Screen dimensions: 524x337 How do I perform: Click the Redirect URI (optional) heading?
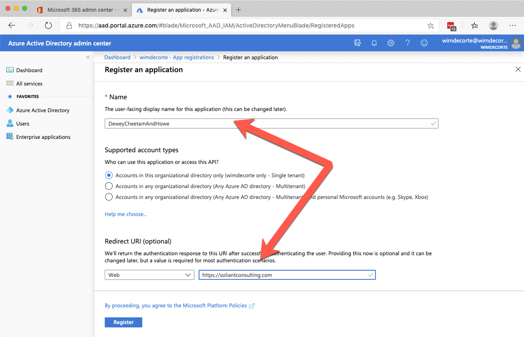138,241
